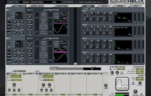Switch to CC tab

(136, 6)
